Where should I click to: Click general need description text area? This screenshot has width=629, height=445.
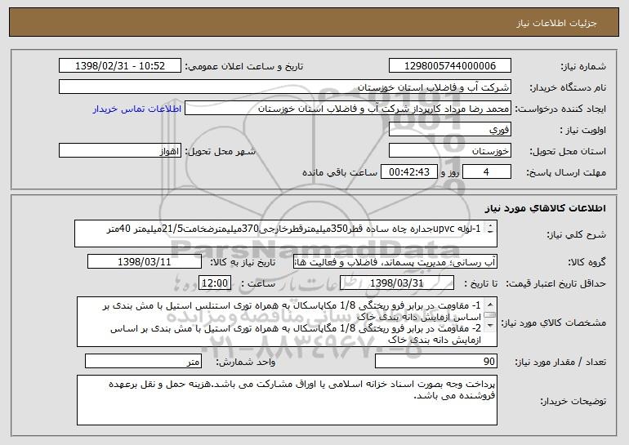point(286,234)
